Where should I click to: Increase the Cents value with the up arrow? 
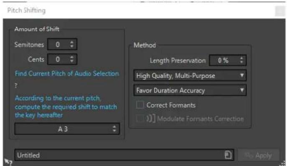(x=72, y=57)
